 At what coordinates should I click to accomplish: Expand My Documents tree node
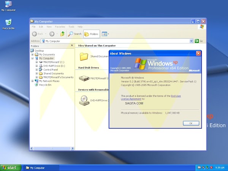(x=32, y=54)
